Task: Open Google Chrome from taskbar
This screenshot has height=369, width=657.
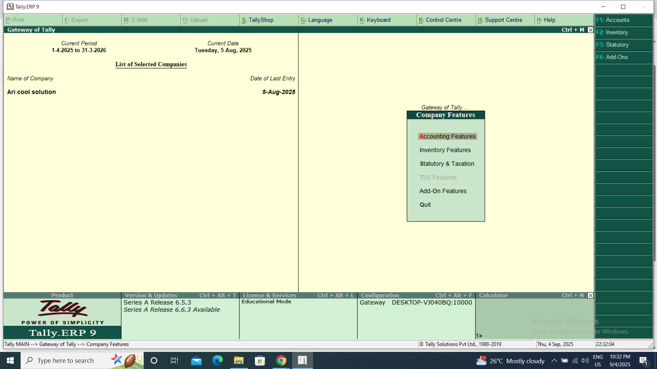Action: pyautogui.click(x=281, y=360)
